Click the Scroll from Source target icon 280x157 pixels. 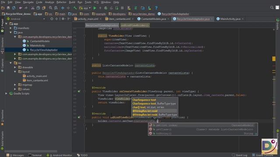[x=52, y=19]
